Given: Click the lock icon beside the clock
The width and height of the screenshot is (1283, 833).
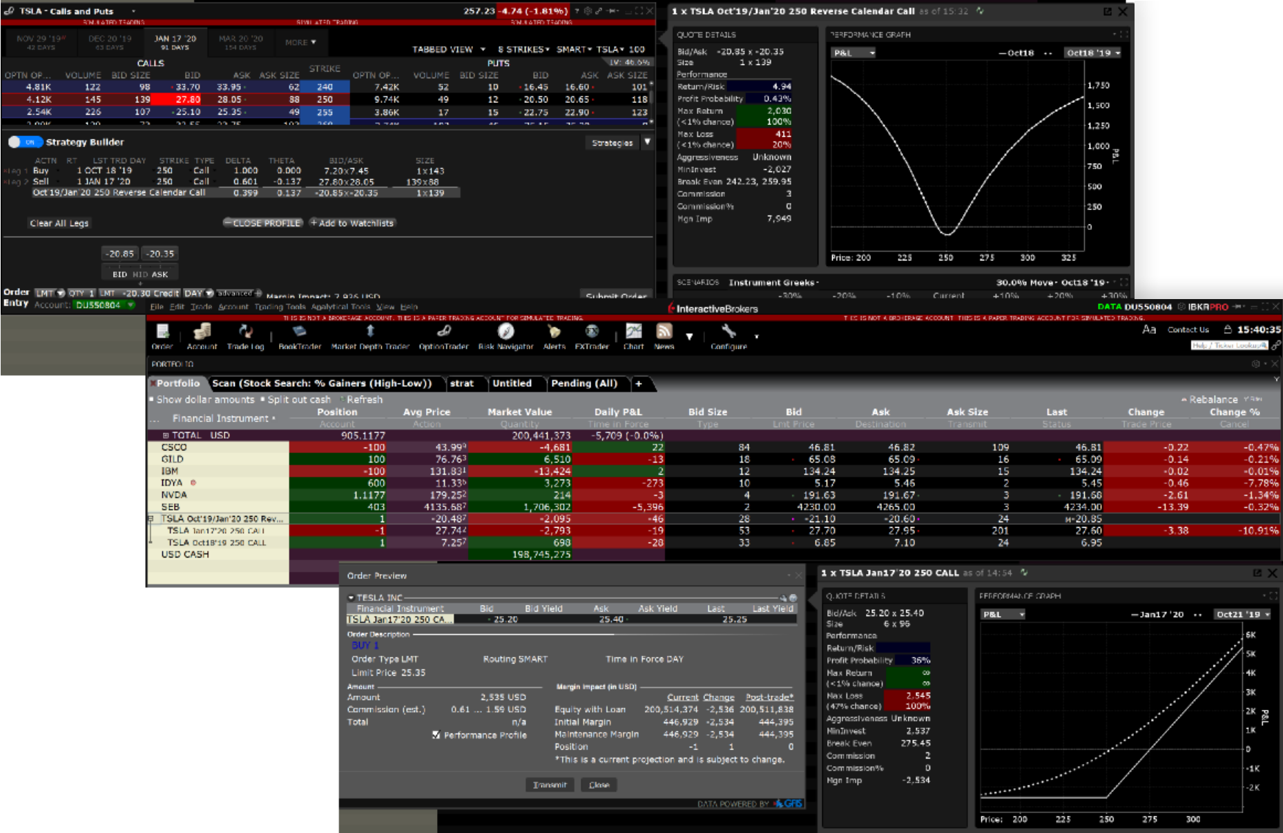Looking at the screenshot, I should [1228, 329].
